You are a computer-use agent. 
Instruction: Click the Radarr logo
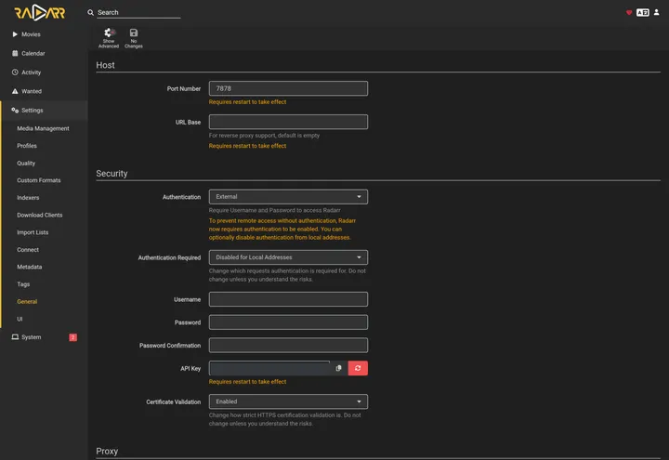[40, 13]
